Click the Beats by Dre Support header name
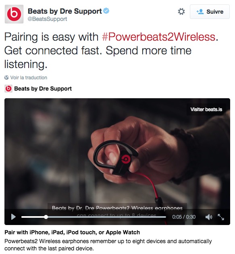The image size is (235, 254). (65, 11)
